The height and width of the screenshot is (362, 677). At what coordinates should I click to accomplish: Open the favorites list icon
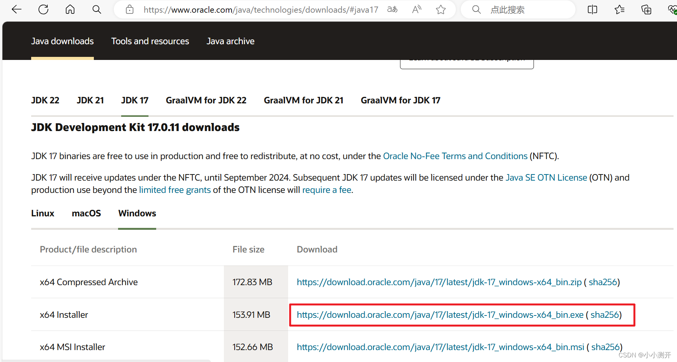click(x=620, y=10)
